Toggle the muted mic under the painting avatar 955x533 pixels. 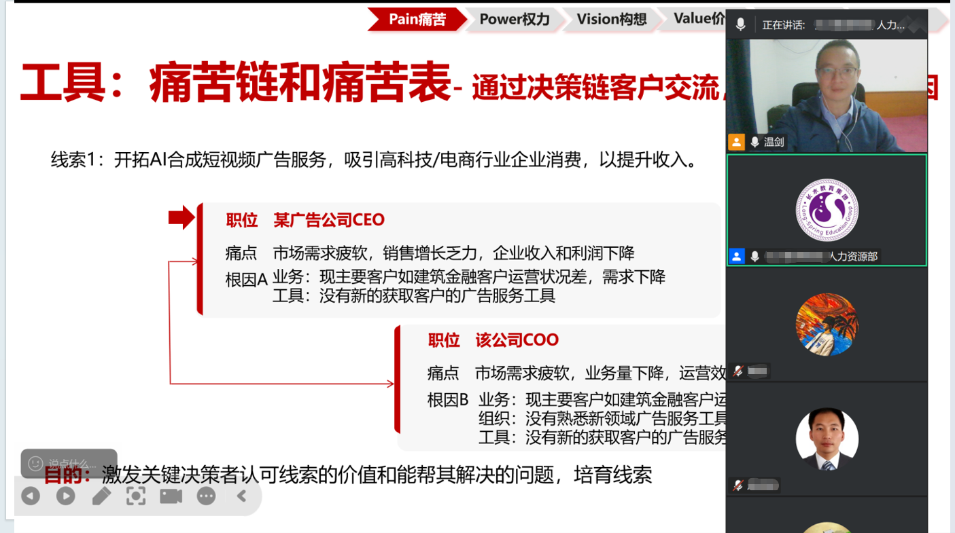click(738, 371)
